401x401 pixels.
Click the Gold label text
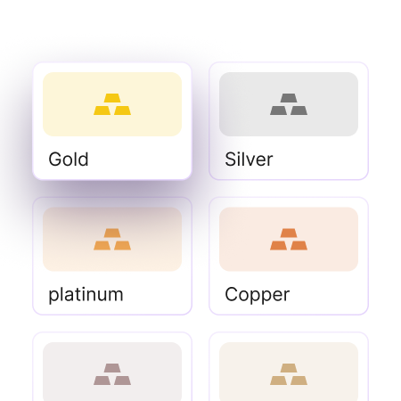coord(69,160)
